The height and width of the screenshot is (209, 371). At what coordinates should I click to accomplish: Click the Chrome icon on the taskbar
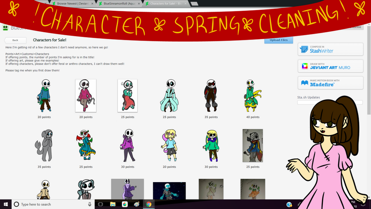149,204
